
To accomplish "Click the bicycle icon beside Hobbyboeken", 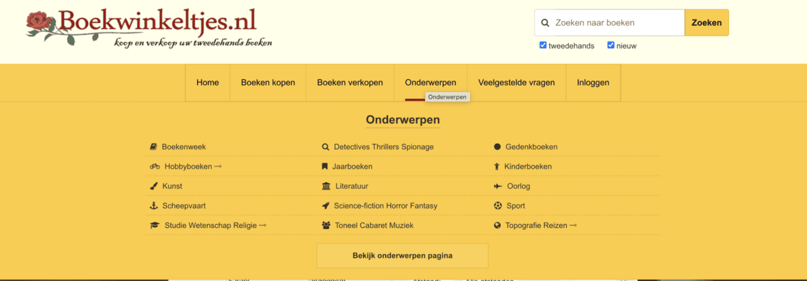I will click(155, 167).
